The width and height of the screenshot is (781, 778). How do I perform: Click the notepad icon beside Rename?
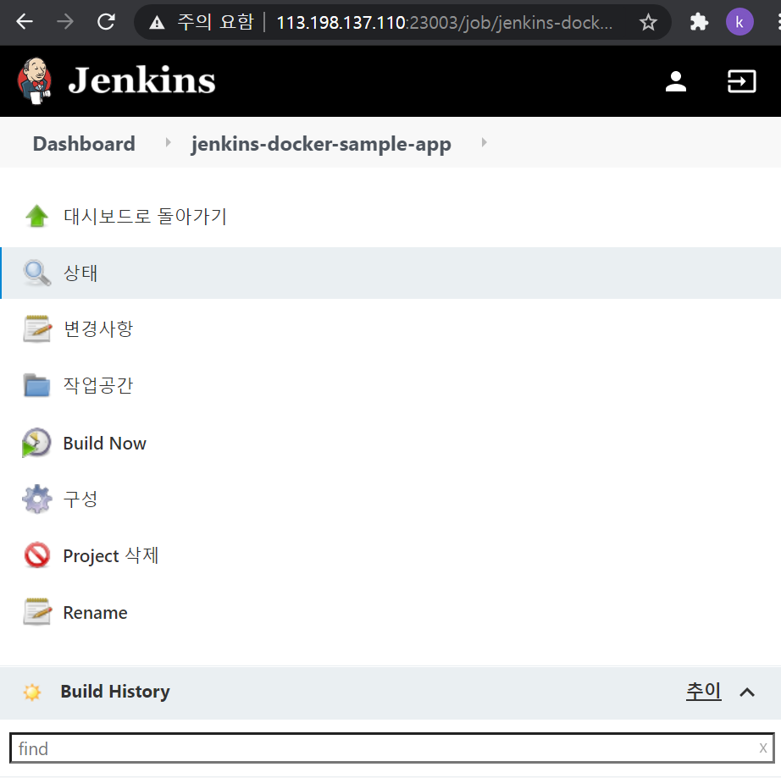37,612
